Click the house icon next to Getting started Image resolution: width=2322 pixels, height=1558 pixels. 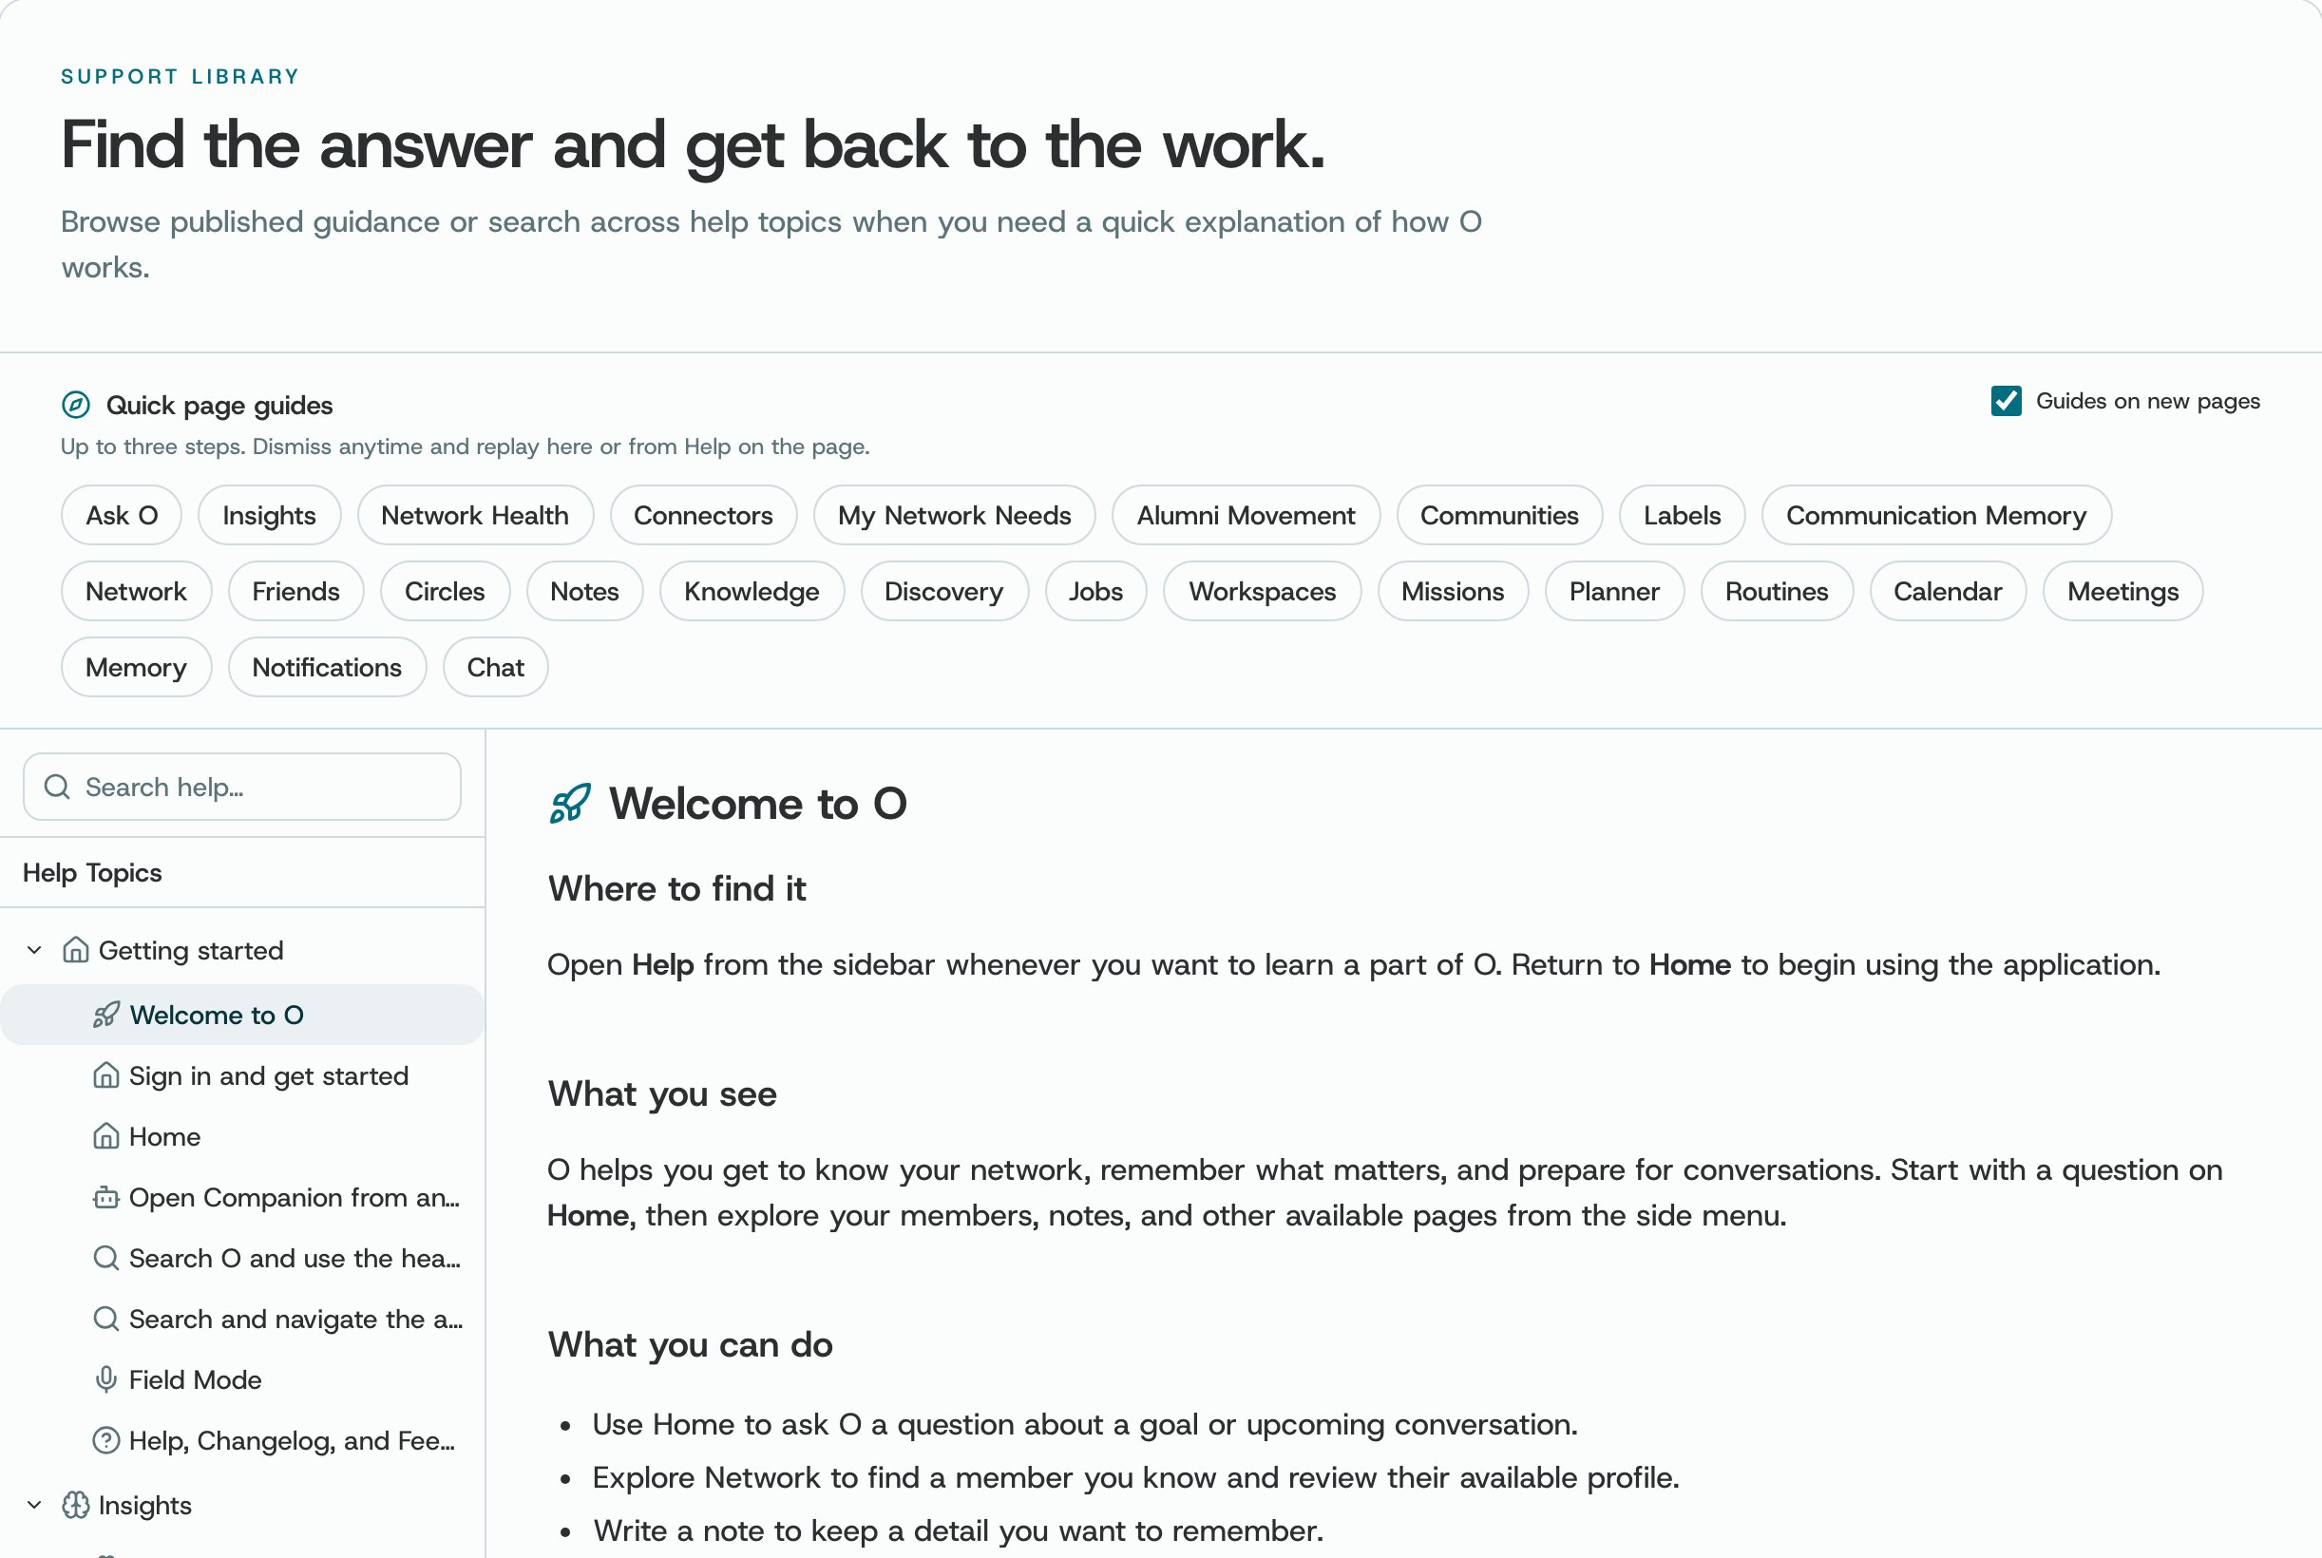click(75, 950)
